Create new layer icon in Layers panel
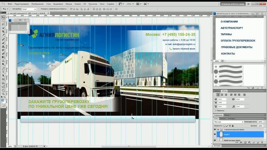 point(258,142)
